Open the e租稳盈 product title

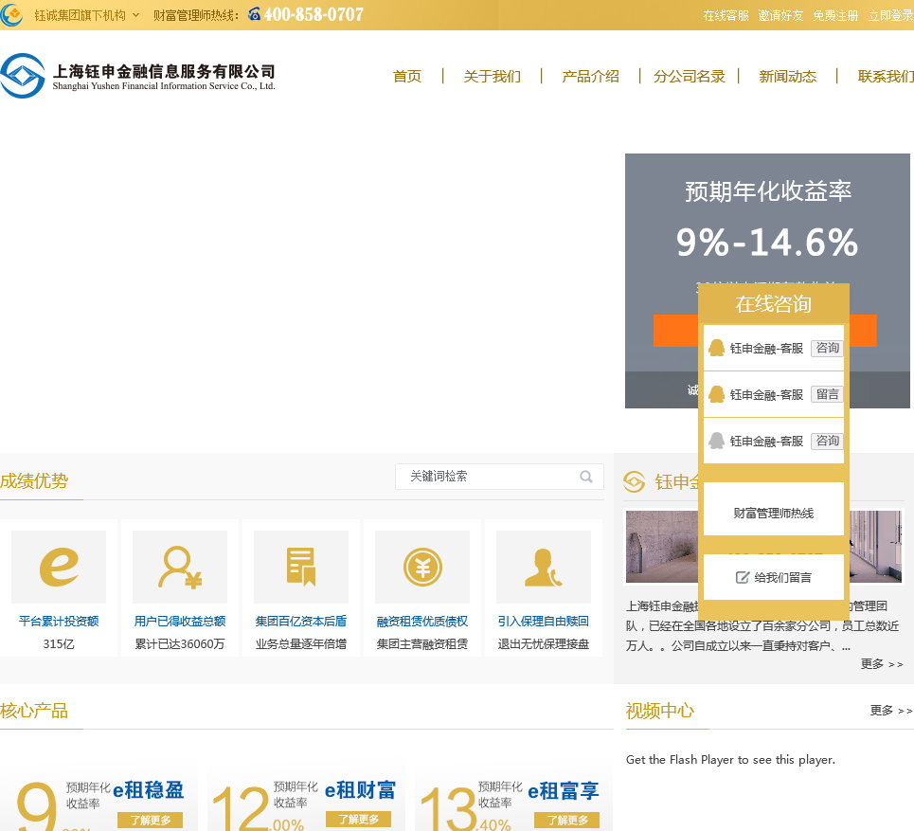click(149, 790)
